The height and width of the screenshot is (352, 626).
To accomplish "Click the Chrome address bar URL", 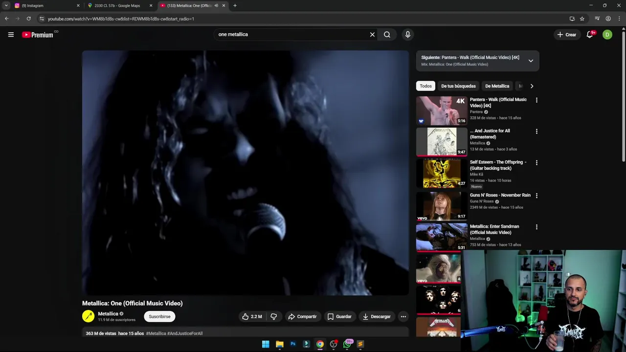I will 121,19.
